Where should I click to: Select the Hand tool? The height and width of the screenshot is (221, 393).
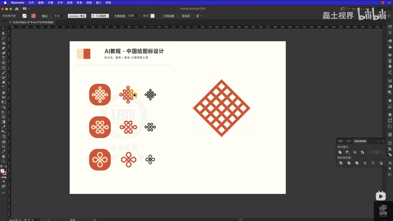[4, 156]
